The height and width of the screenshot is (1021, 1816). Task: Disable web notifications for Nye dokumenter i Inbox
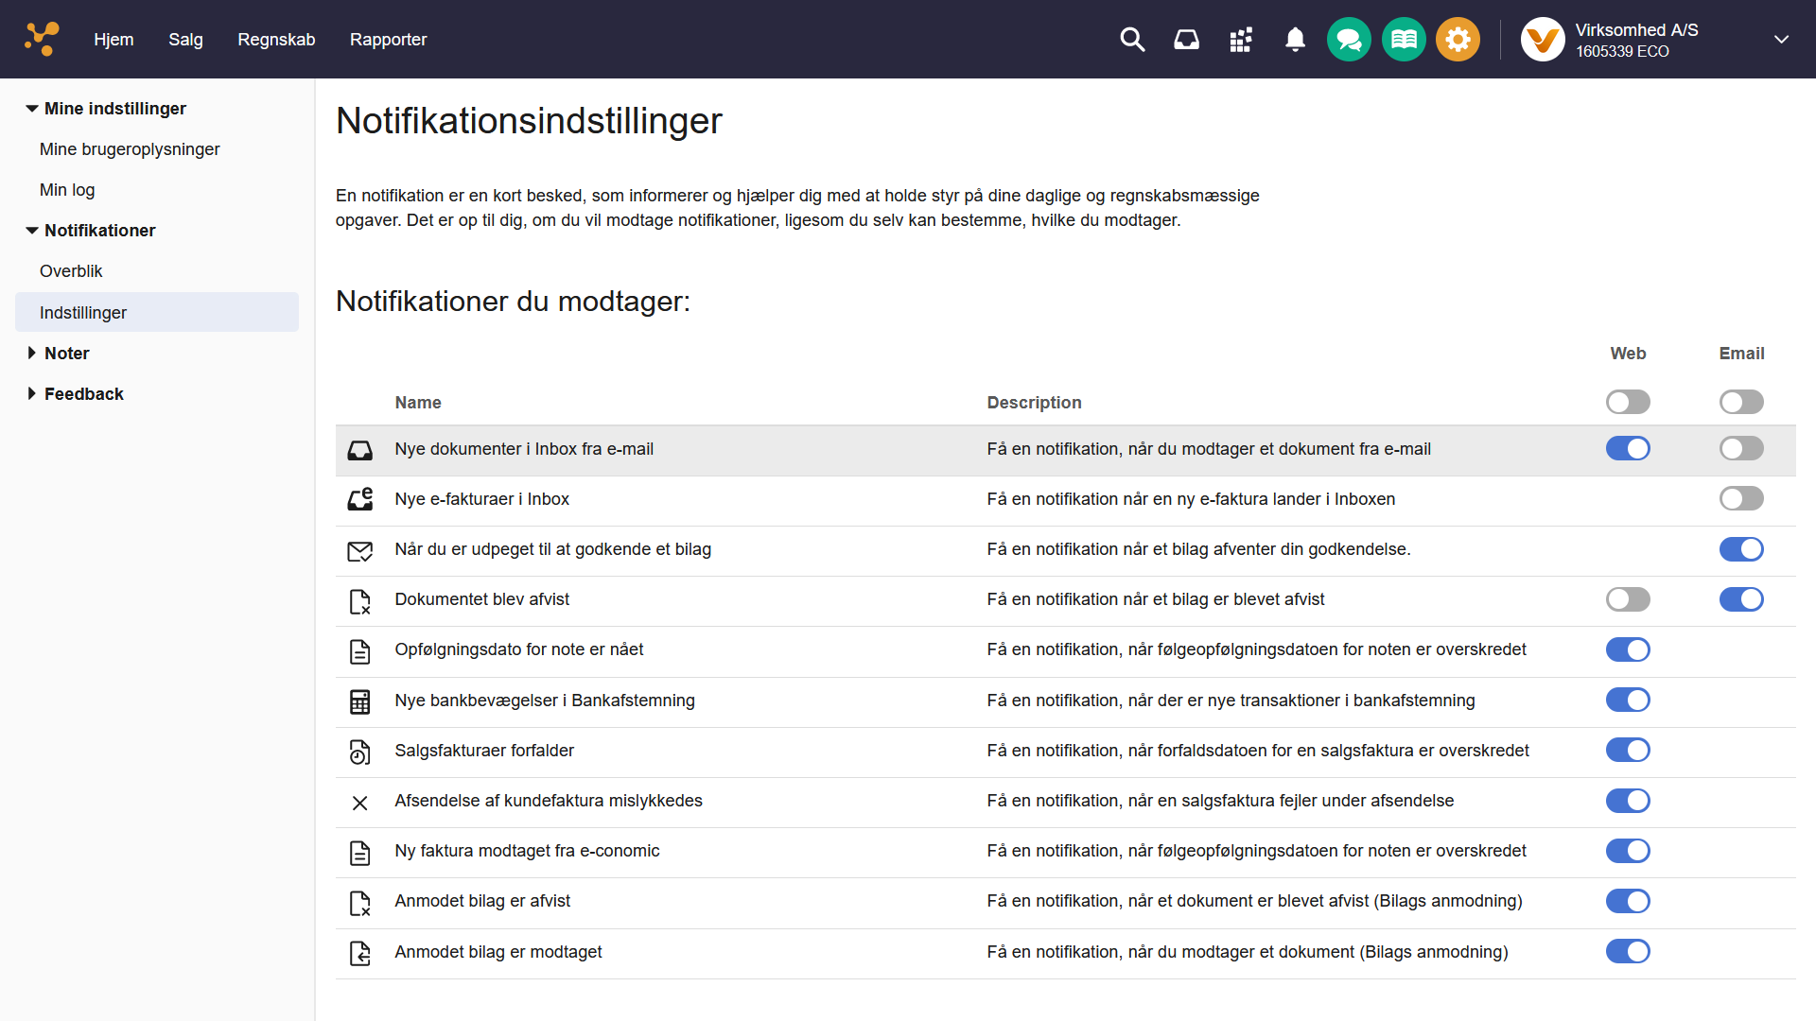(x=1628, y=448)
